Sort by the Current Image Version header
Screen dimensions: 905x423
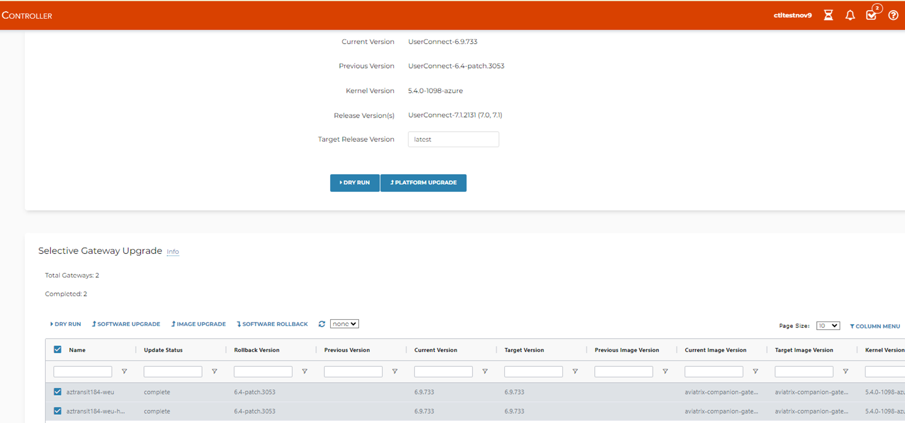click(715, 350)
